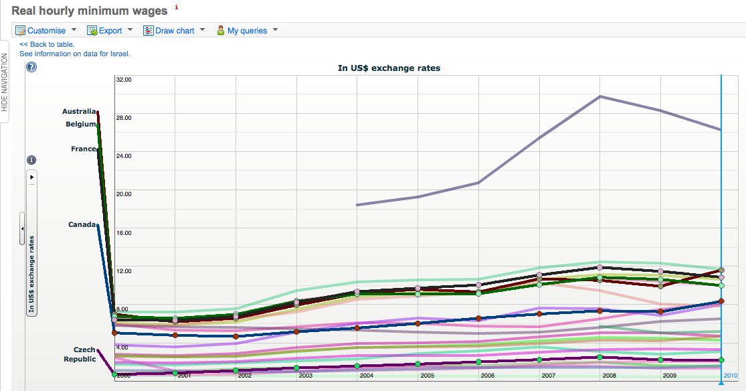Click the 2010 year label
Image resolution: width=746 pixels, height=391 pixels.
(731, 376)
